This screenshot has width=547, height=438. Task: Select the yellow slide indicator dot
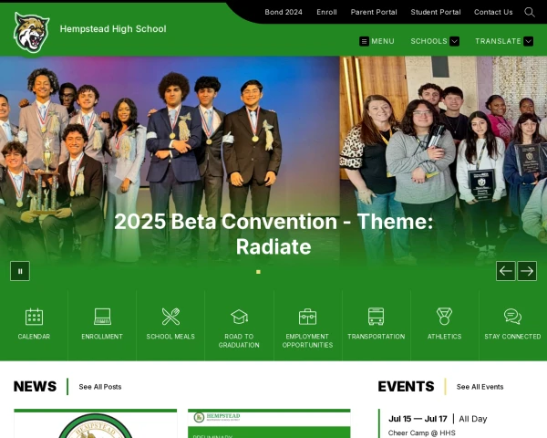(258, 272)
